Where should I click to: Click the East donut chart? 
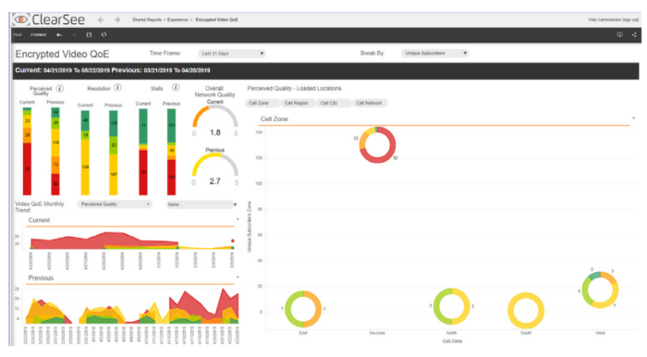(303, 309)
